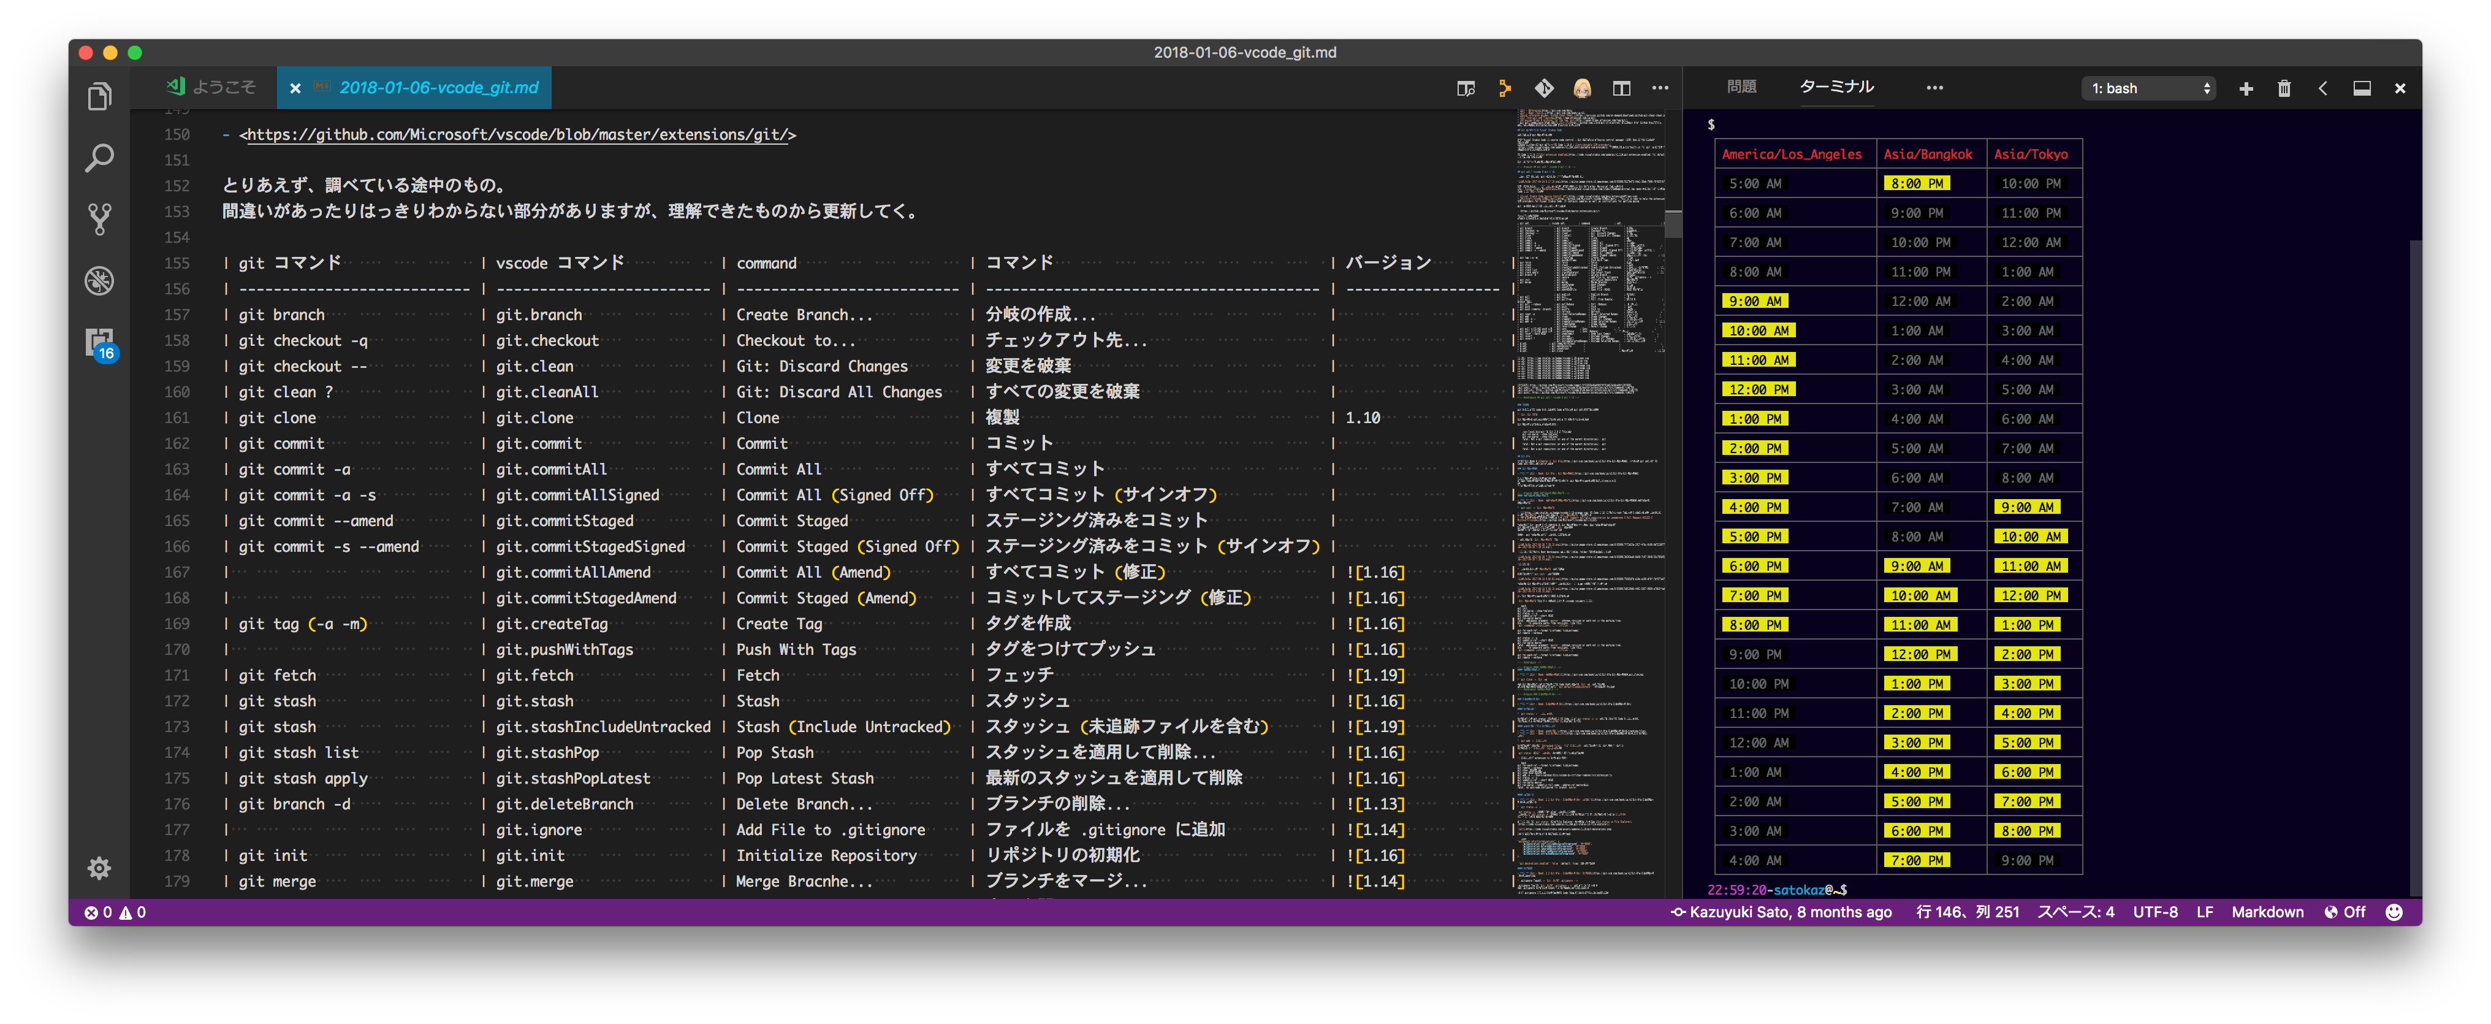Viewport: 2491px width, 1024px height.
Task: Click the panel left chevron icon
Action: pos(2322,88)
